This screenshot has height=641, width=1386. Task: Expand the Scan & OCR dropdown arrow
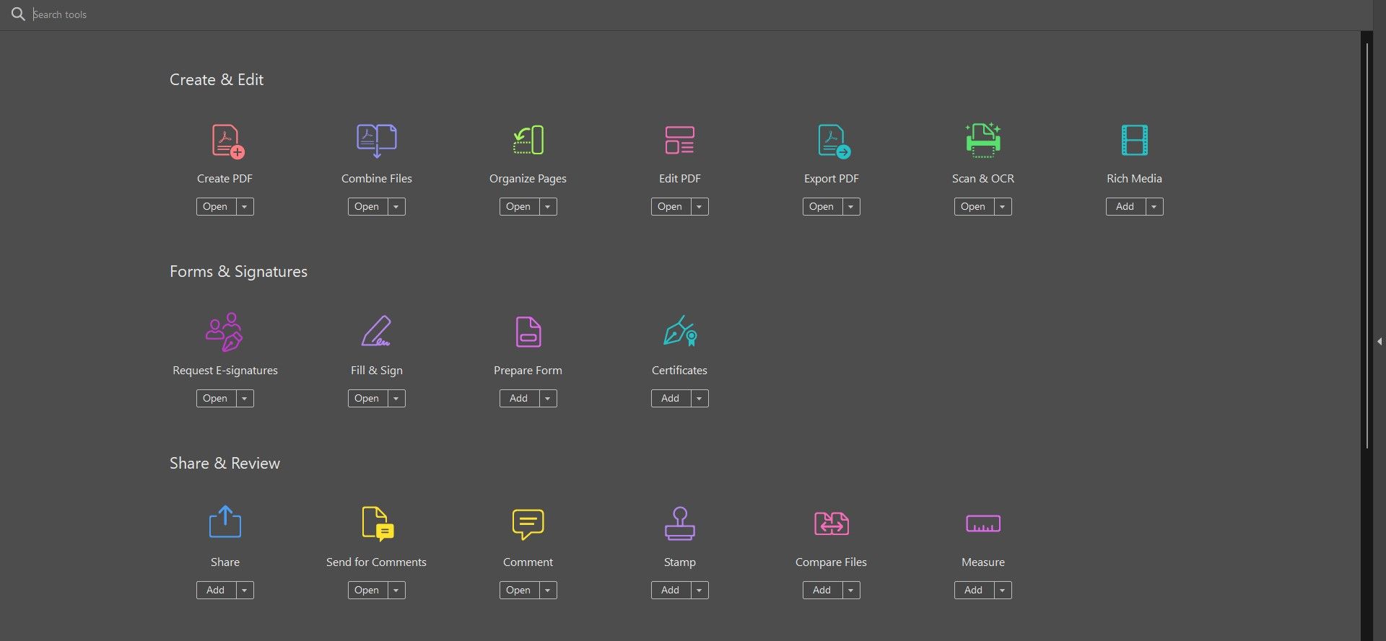coord(1003,207)
